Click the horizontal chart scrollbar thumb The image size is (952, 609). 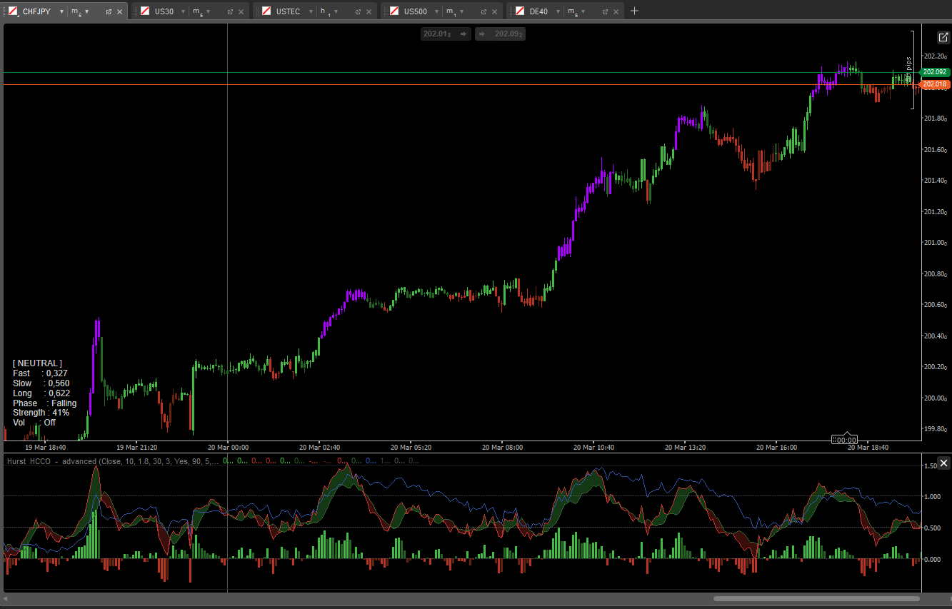point(816,598)
